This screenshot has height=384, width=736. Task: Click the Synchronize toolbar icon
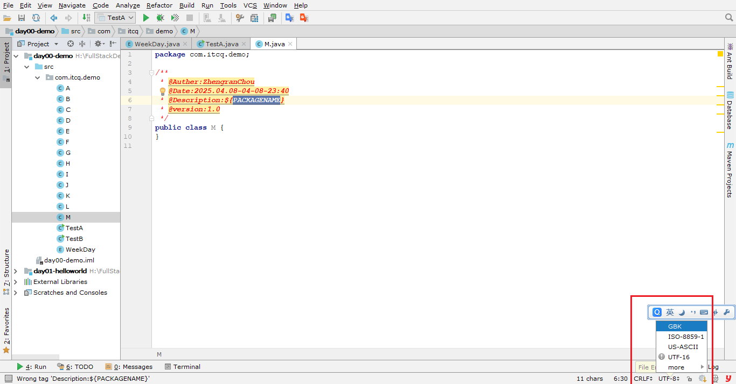36,18
